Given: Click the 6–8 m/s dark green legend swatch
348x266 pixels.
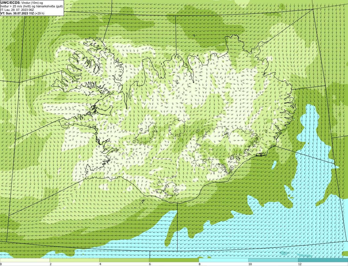Looking at the screenshot, I should (174, 260).
